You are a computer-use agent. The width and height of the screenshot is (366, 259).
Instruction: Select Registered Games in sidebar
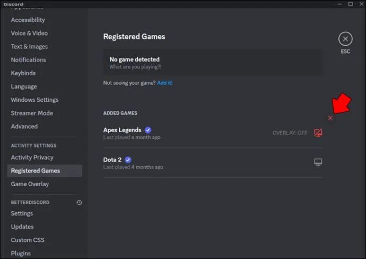pyautogui.click(x=45, y=171)
